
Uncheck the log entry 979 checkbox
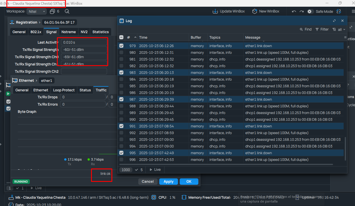(121, 46)
